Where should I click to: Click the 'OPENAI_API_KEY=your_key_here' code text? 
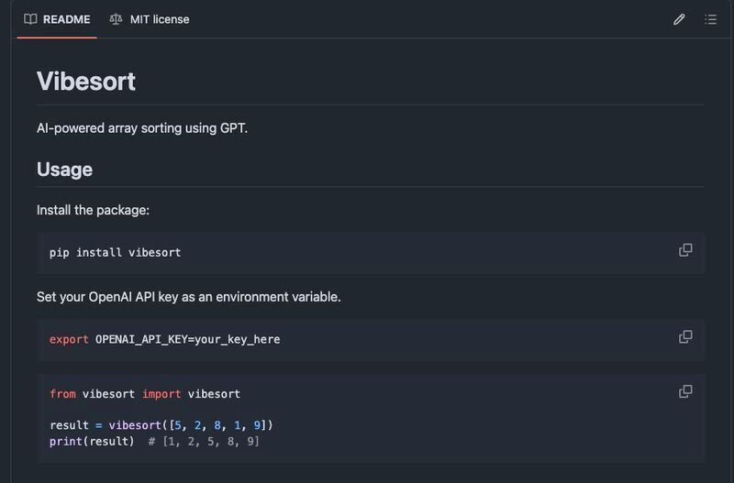point(188,339)
